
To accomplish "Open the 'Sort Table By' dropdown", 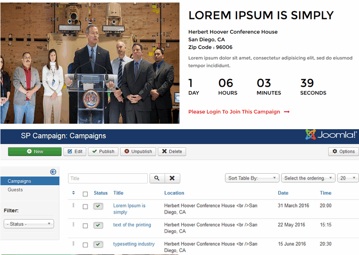I will click(x=252, y=178).
